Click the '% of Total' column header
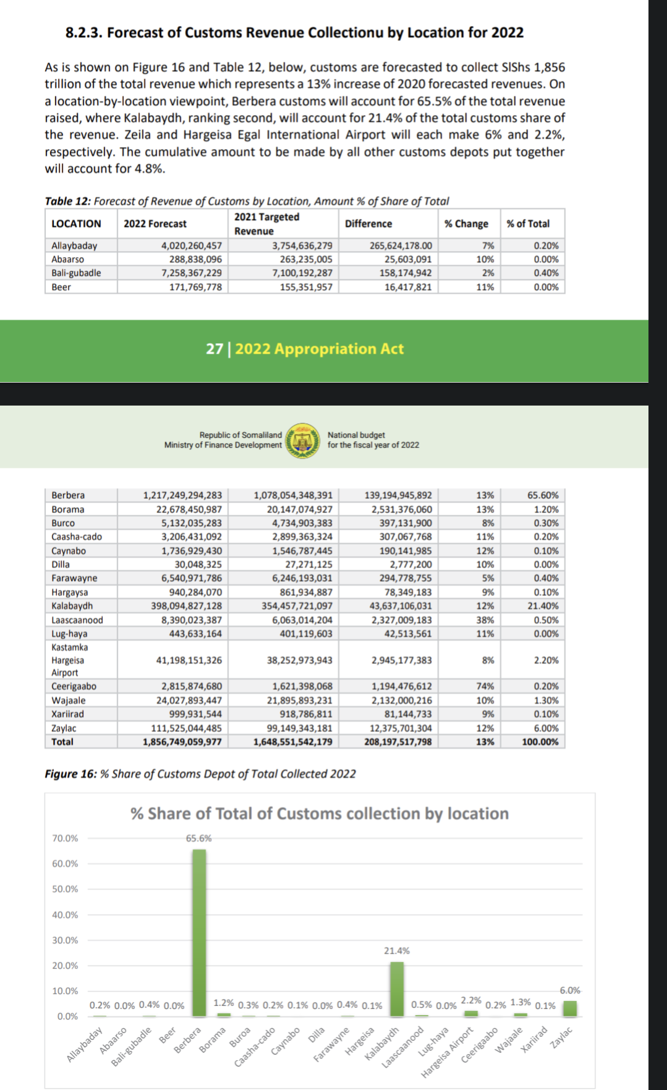The height and width of the screenshot is (1090, 667). tap(528, 224)
